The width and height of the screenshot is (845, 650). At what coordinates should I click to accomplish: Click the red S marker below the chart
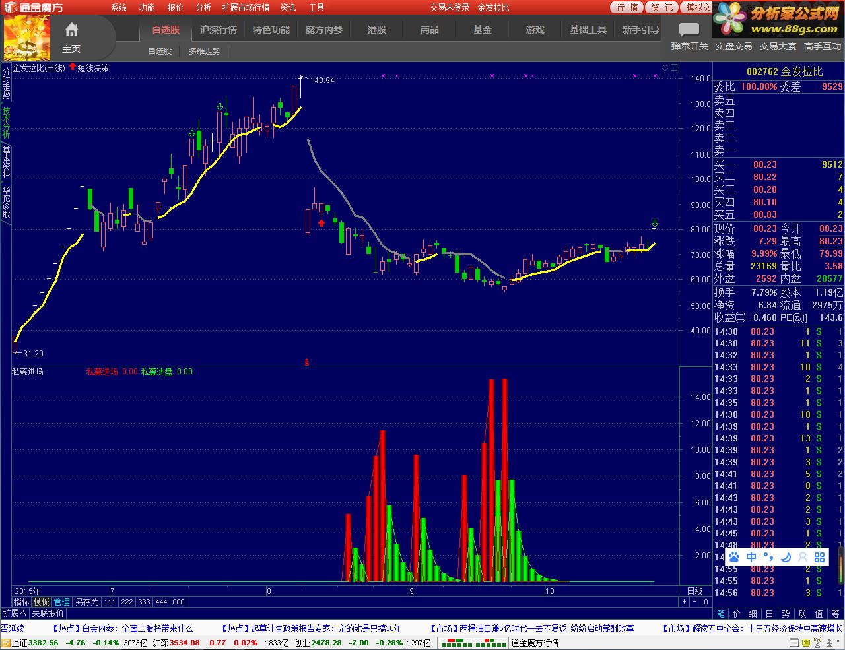(306, 362)
